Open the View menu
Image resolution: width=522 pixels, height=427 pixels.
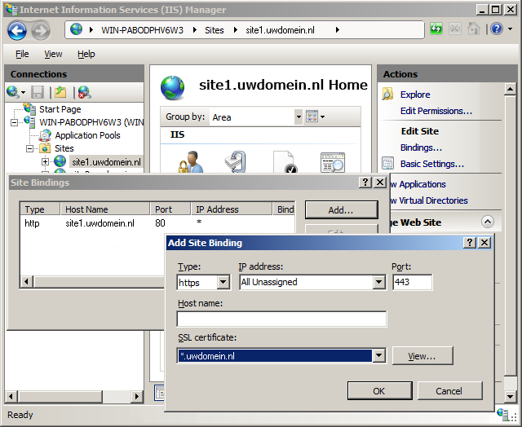[x=53, y=54]
